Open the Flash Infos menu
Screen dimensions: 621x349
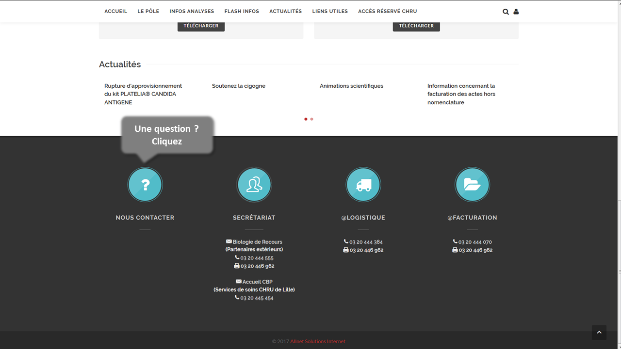tap(242, 11)
